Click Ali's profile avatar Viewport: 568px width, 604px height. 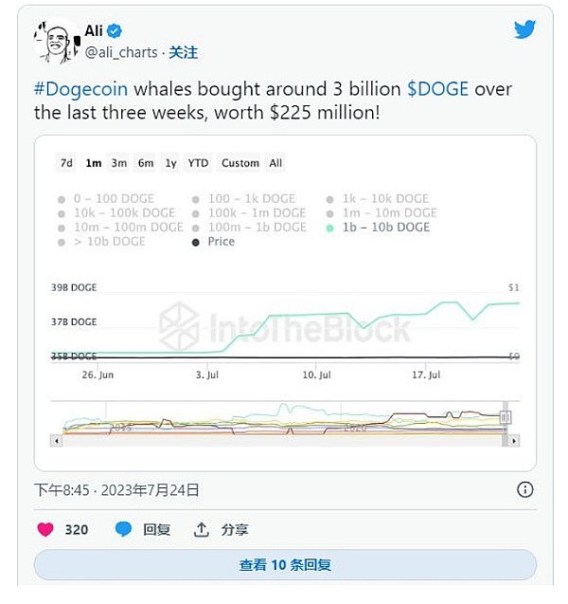click(55, 41)
